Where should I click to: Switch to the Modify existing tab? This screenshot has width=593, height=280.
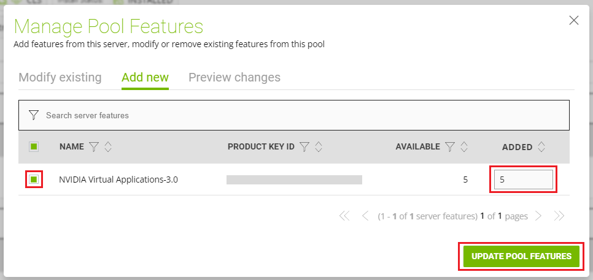(x=60, y=78)
